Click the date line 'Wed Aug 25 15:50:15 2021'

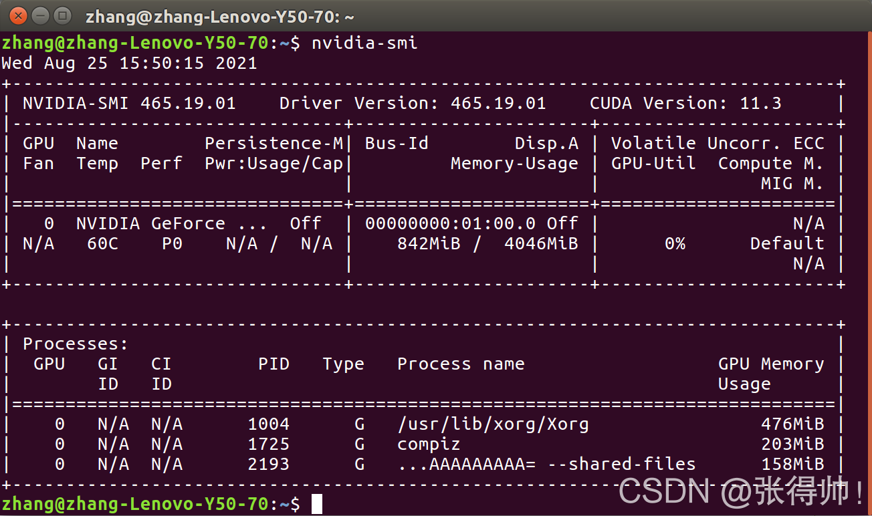[x=129, y=63]
